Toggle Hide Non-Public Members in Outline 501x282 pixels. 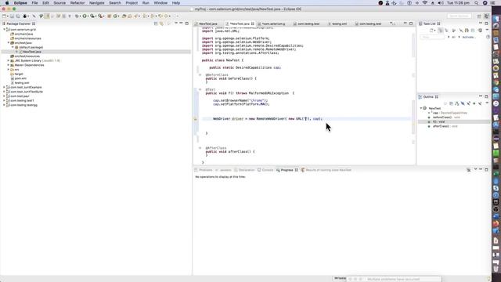pyautogui.click(x=474, y=103)
